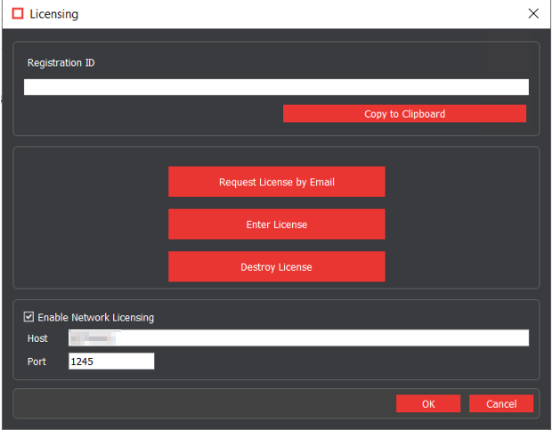The height and width of the screenshot is (430, 553).
Task: Dismiss the dialog with Cancel
Action: (x=501, y=404)
